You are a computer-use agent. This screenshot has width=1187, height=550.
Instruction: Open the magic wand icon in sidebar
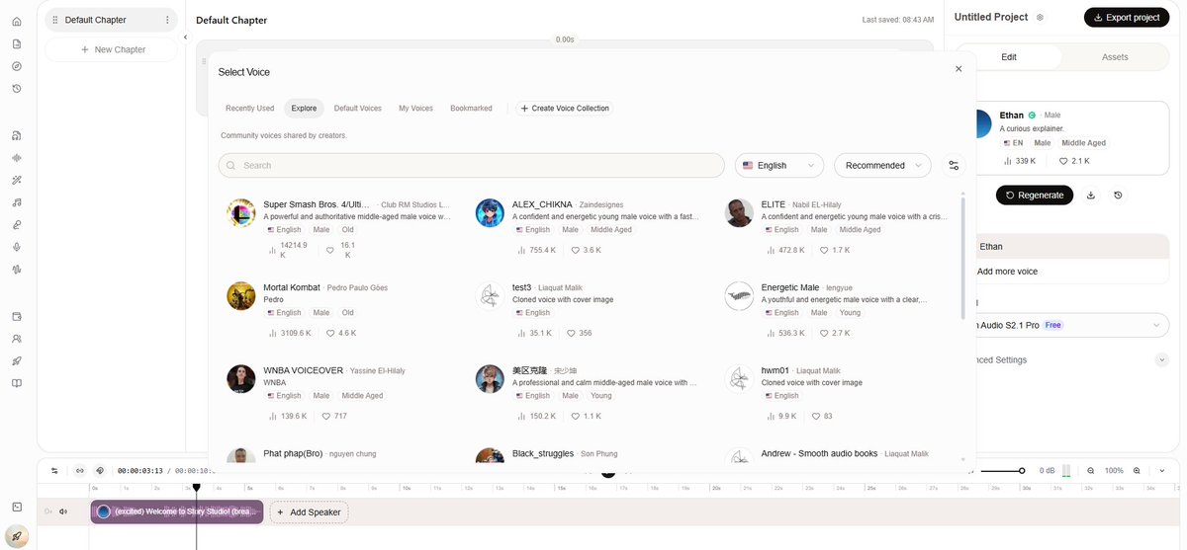(x=17, y=180)
